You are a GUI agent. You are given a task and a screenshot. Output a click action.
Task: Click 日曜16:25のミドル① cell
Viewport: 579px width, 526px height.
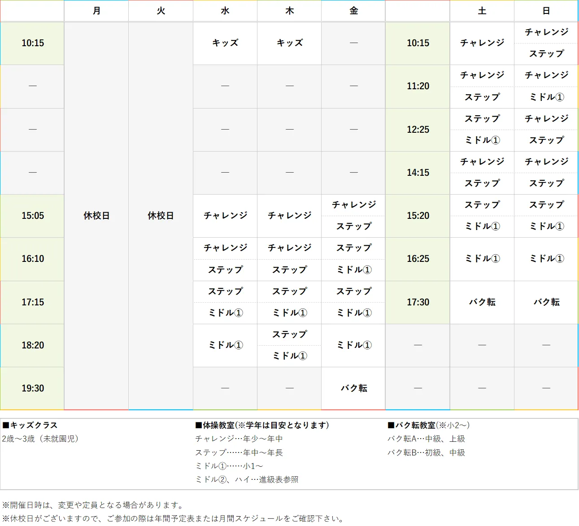click(x=546, y=259)
